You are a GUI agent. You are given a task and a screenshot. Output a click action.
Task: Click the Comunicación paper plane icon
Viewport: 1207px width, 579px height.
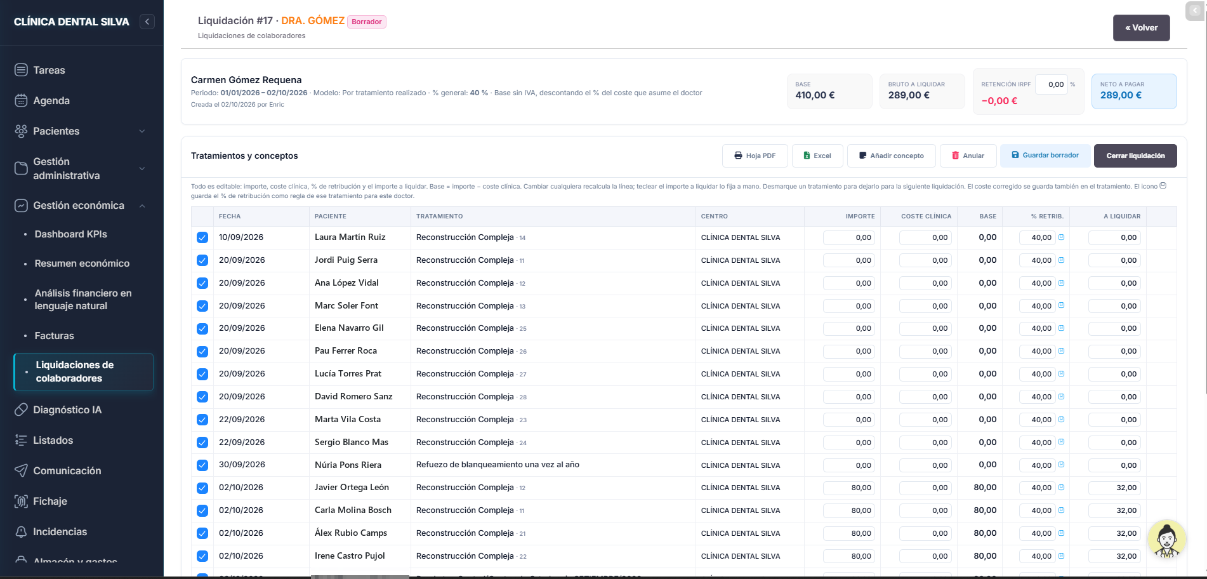[21, 470]
